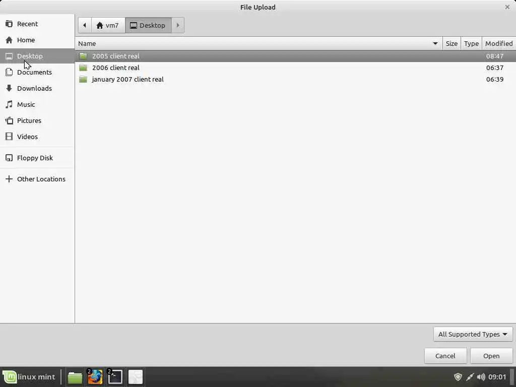Image resolution: width=516 pixels, height=387 pixels.
Task: Select Floppy Disk drive
Action: coord(37,158)
